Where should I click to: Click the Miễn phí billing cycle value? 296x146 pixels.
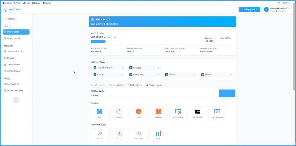coord(131,51)
